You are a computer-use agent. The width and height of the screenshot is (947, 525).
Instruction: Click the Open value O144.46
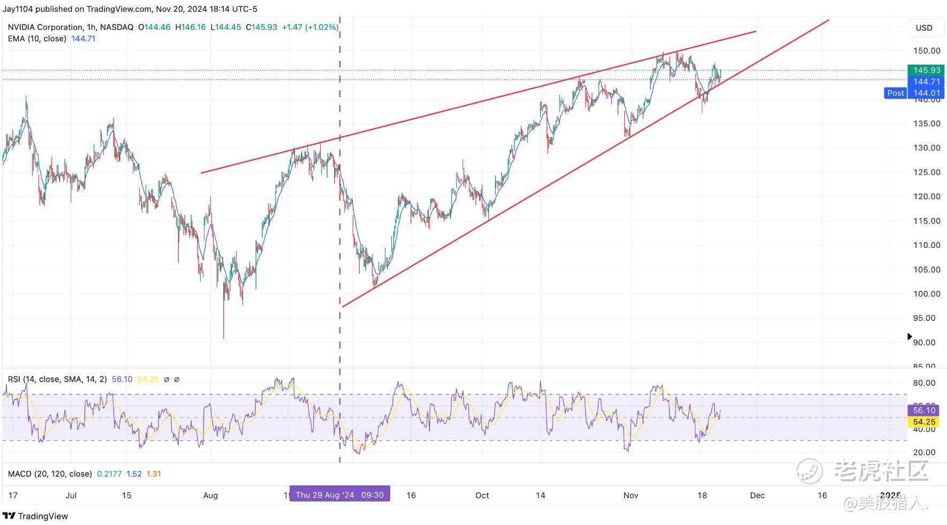point(154,27)
